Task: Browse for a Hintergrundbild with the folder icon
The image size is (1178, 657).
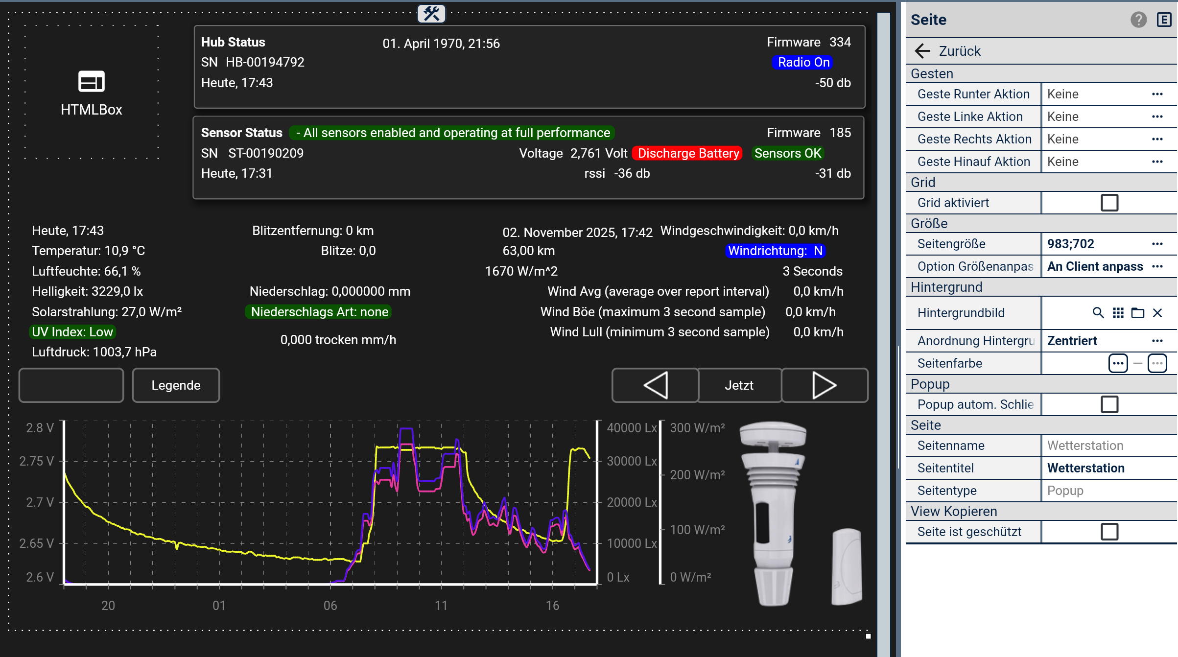Action: [x=1138, y=313]
